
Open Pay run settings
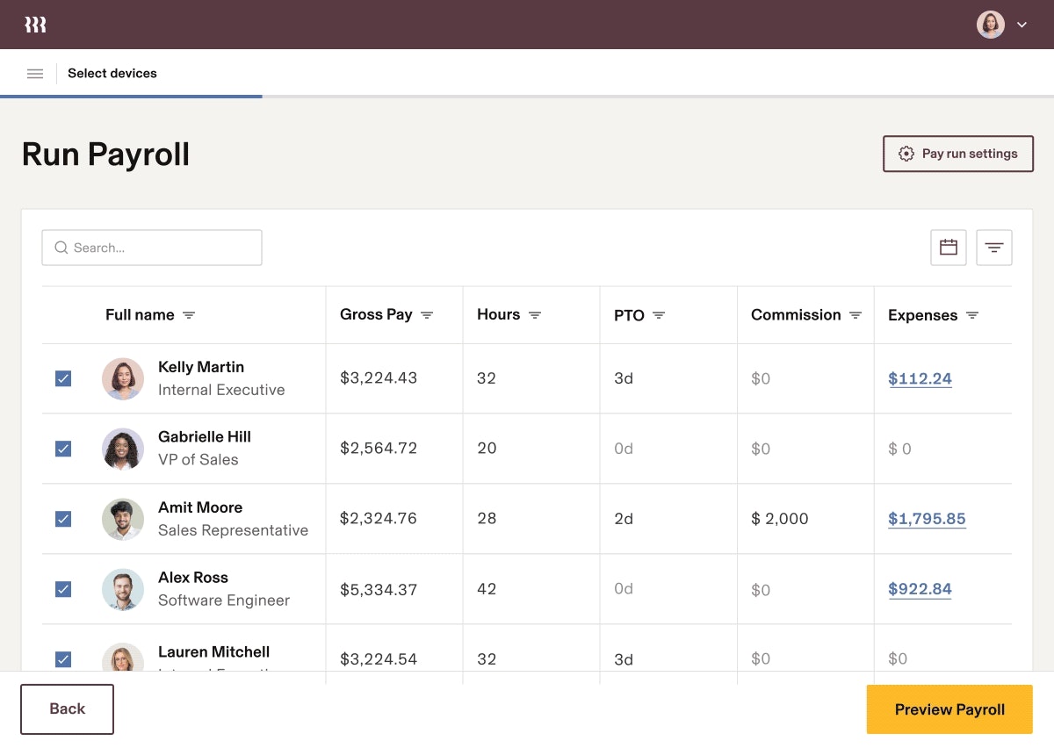pyautogui.click(x=958, y=154)
